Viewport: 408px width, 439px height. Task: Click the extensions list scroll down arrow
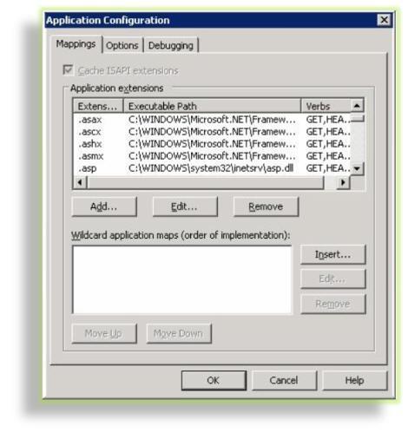358,168
